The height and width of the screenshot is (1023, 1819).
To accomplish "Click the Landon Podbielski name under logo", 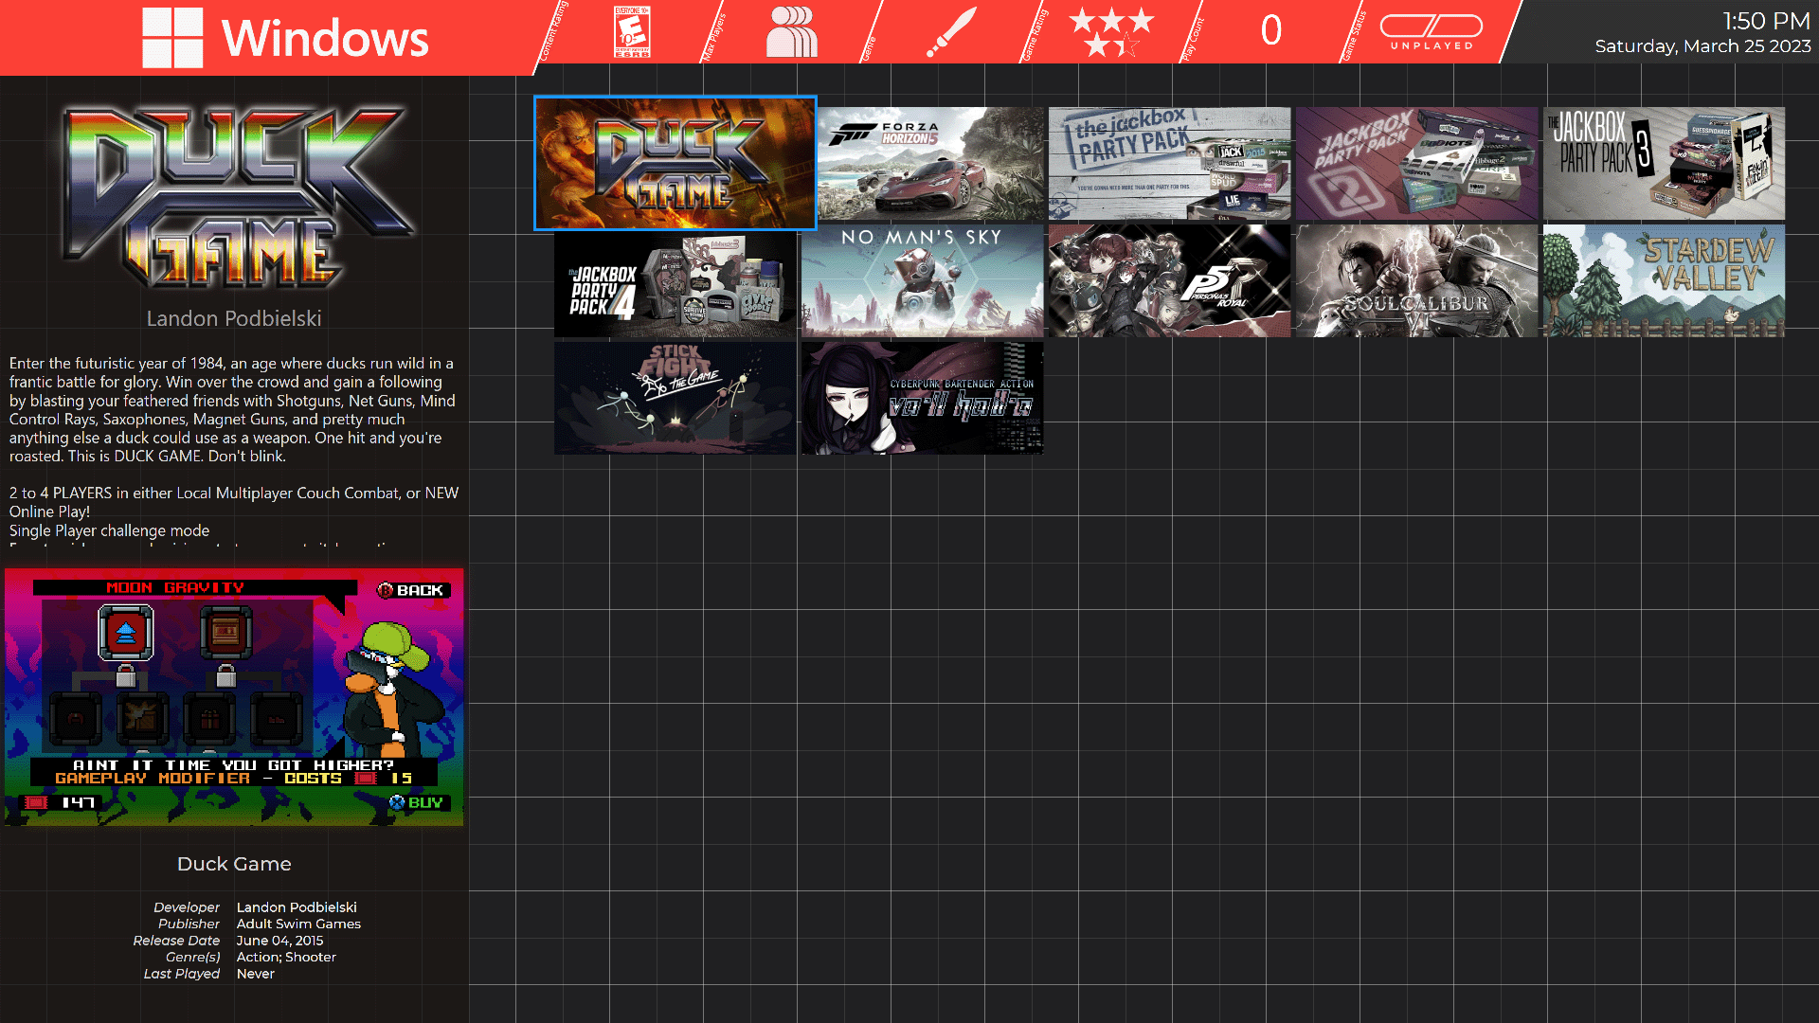I will point(234,318).
